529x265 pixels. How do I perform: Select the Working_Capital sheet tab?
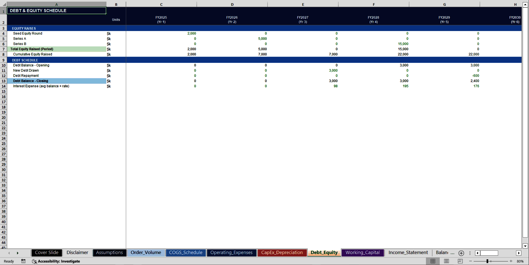click(x=363, y=253)
